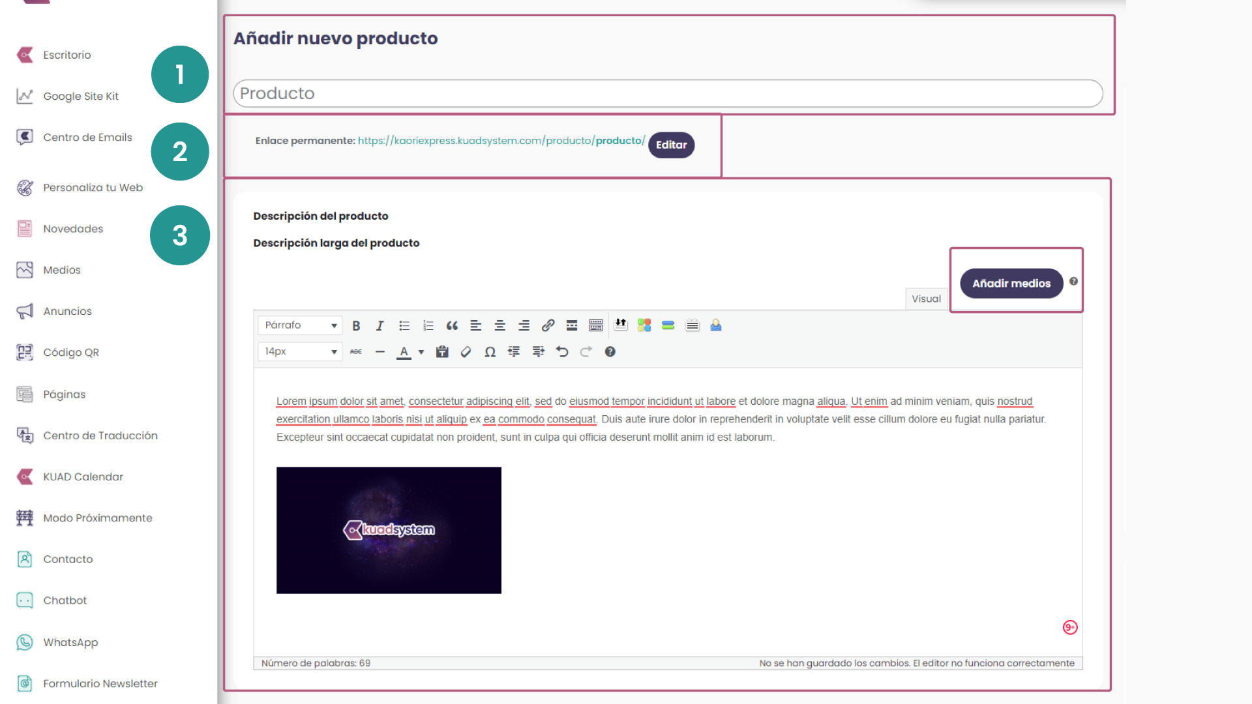The image size is (1252, 704).
Task: Switch to the Visual editor tab
Action: (x=926, y=299)
